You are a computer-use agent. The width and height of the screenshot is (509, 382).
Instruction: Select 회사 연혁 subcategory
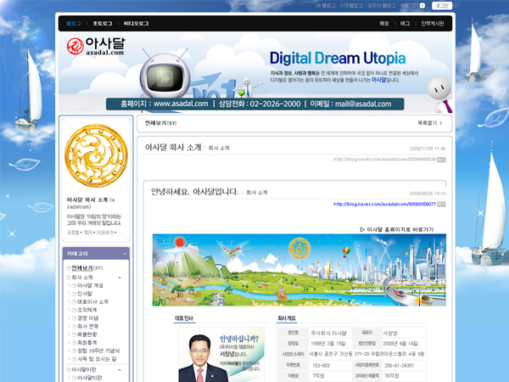88,326
